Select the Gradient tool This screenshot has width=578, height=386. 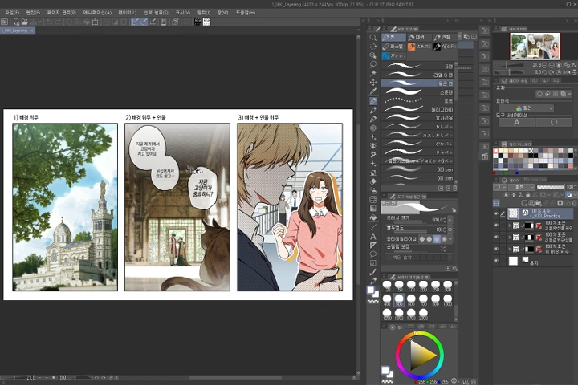pos(373,209)
